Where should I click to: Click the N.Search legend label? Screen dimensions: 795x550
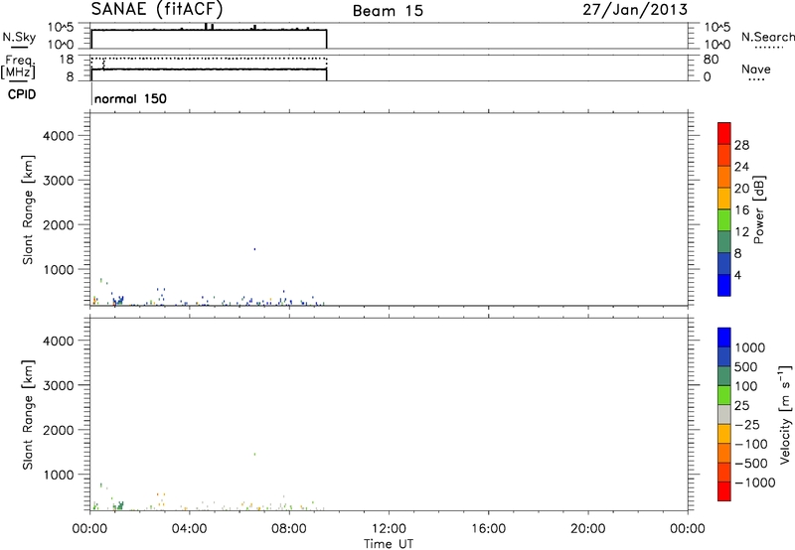point(767,37)
